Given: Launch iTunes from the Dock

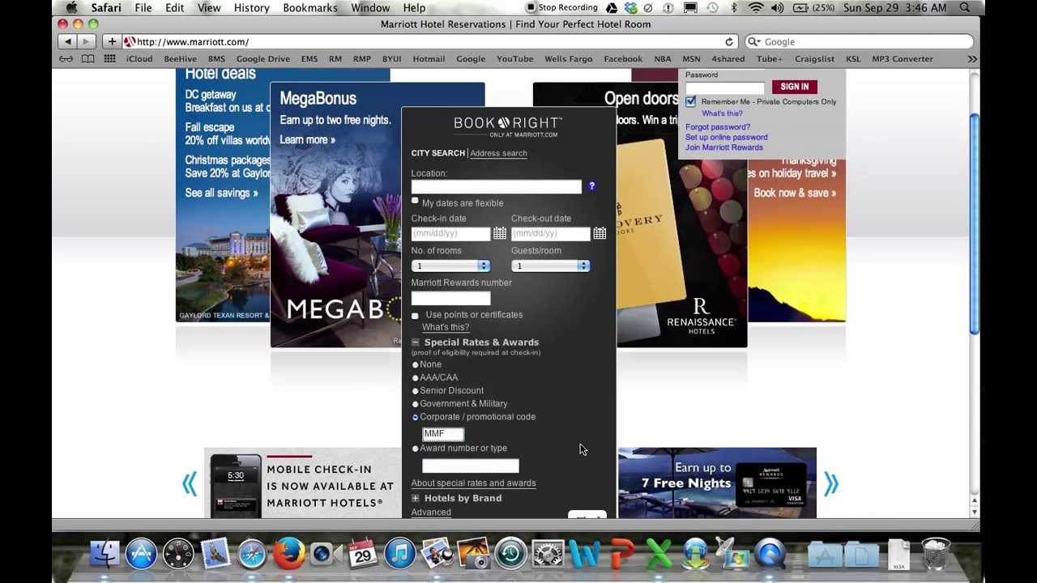Looking at the screenshot, I should coord(400,555).
